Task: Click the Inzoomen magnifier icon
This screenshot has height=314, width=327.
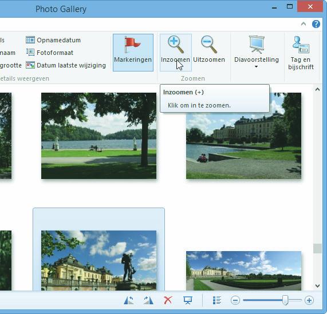Action: 176,45
